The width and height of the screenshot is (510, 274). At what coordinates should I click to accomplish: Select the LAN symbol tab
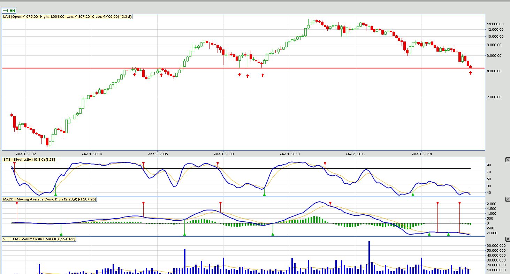point(9,11)
